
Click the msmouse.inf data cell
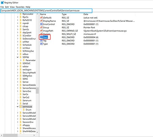pos(90,34)
